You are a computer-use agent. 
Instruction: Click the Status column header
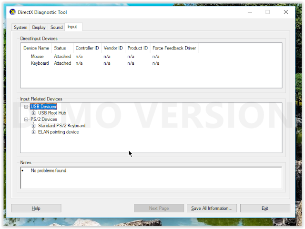tap(62, 48)
